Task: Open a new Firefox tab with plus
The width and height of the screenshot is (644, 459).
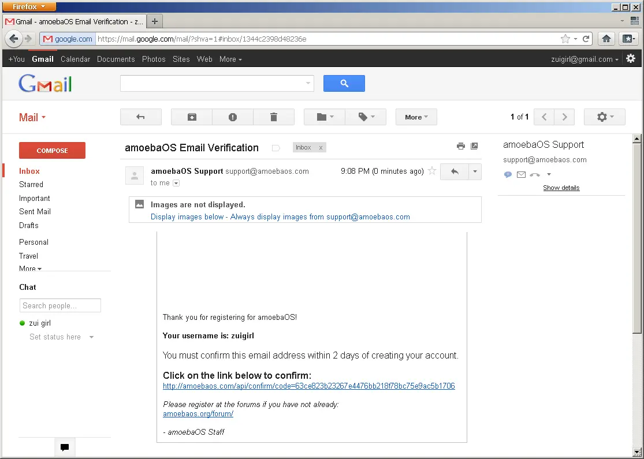Action: coord(154,21)
